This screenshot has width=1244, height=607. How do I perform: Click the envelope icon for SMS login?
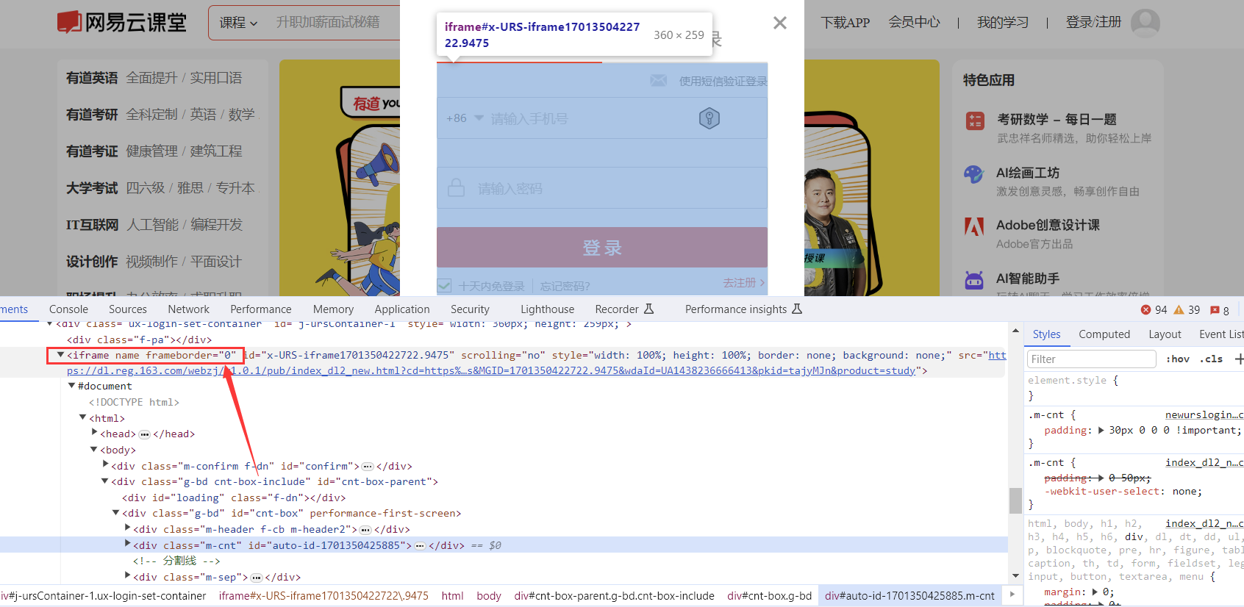point(658,81)
